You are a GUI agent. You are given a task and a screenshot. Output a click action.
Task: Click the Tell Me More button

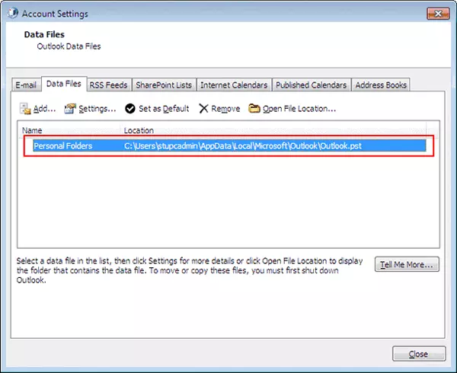click(x=407, y=264)
